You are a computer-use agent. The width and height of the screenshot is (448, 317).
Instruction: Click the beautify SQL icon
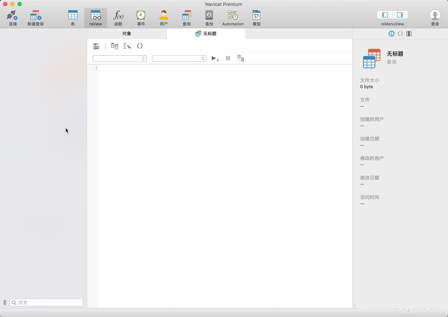127,46
